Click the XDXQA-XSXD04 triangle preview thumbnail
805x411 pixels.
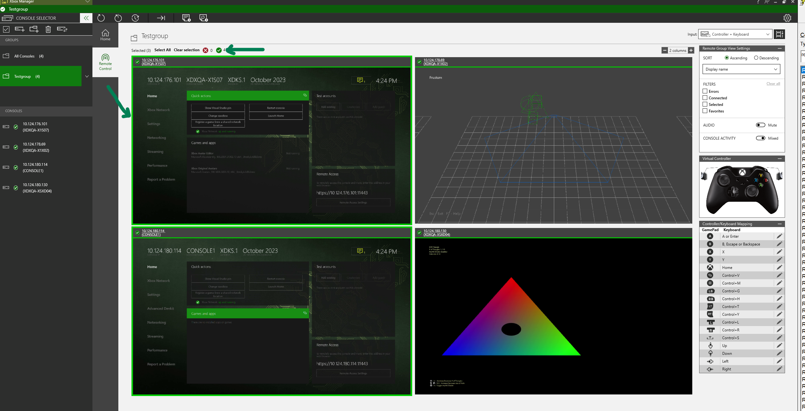(553, 316)
